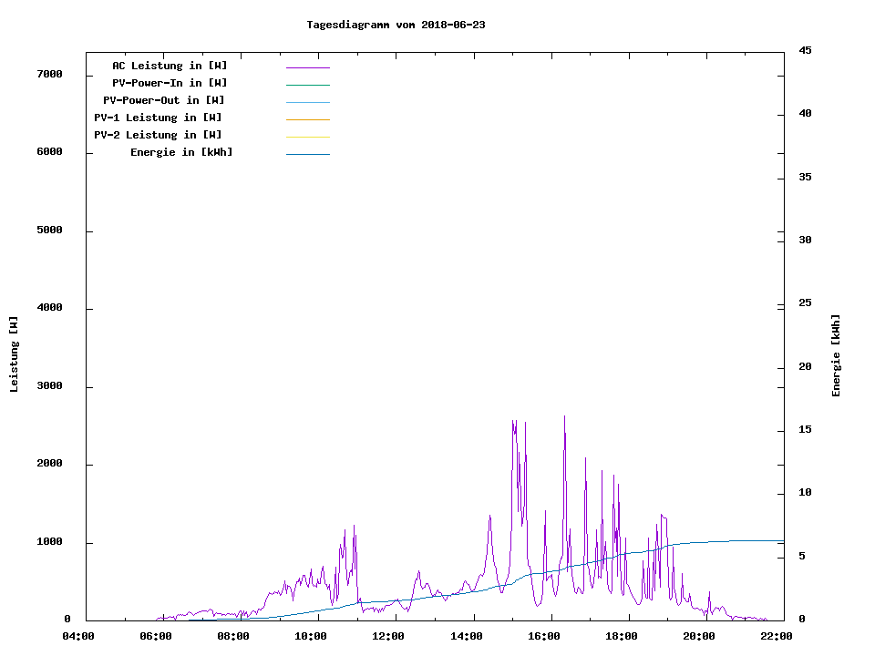Click the 45 tick on right energy axis
875x656 pixels.
805,50
